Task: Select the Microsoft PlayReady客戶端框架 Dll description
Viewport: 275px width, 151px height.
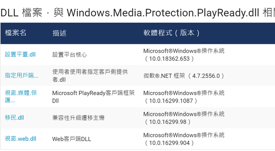Action: [x=93, y=97]
